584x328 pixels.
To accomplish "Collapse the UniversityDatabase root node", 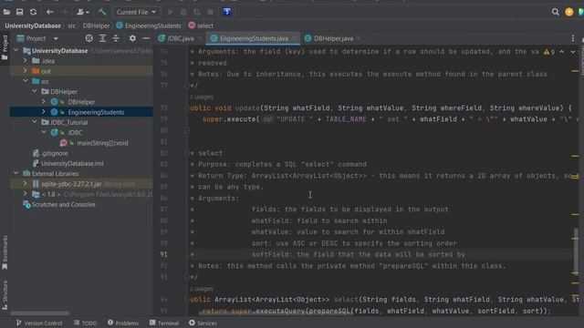I will [x=16, y=50].
